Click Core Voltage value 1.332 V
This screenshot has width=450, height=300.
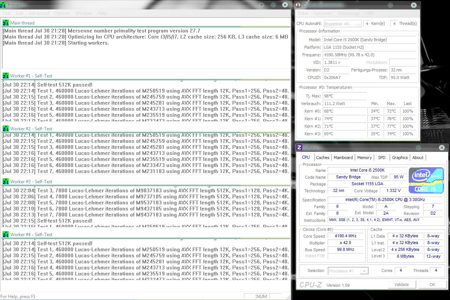394,191
